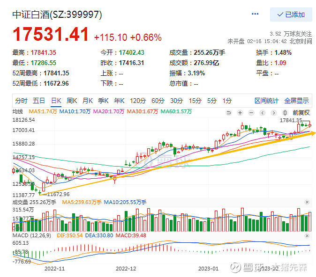Close the 成交量 volume indicator panel
Image resolution: width=316 pixels, height=277 pixels.
307,202
